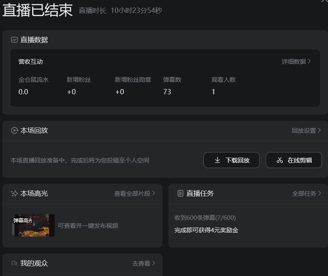Viewport: 328px width, 276px height.
Task: Open 详细数据 detailed statistics
Action: pos(296,62)
